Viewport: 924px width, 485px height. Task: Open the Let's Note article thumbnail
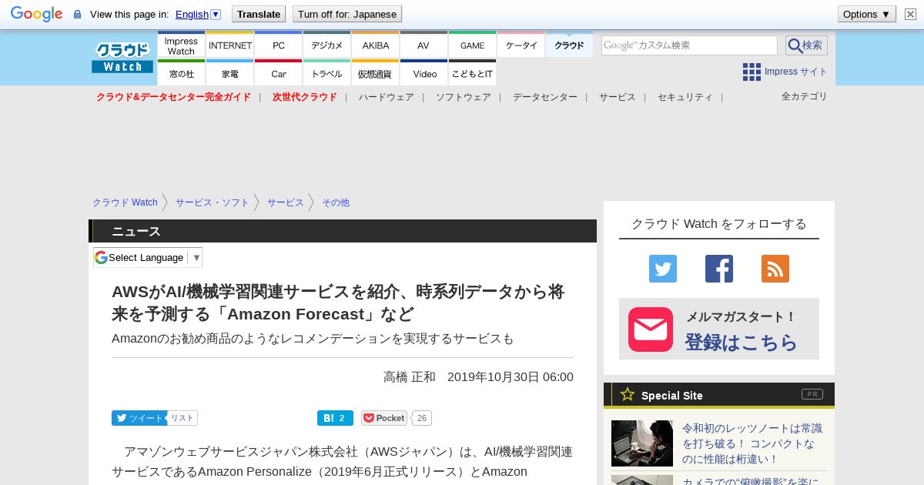pyautogui.click(x=642, y=443)
